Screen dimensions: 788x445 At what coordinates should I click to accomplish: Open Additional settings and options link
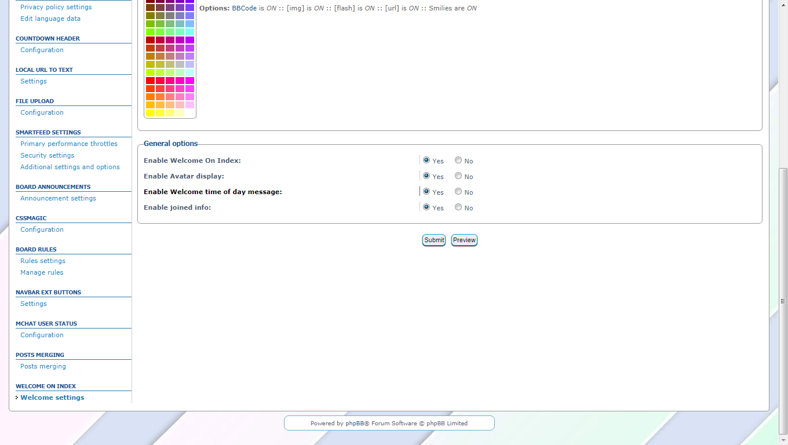coord(70,167)
